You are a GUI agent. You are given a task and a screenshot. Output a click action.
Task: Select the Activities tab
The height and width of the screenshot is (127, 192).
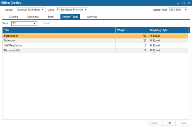point(92,17)
